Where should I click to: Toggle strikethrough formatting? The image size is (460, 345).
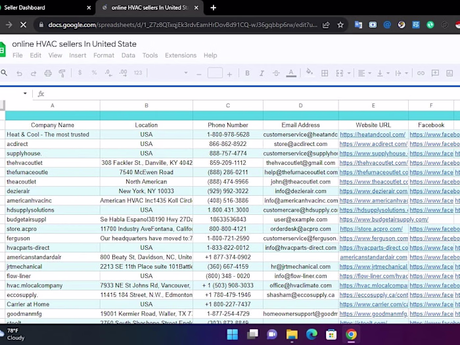[276, 73]
